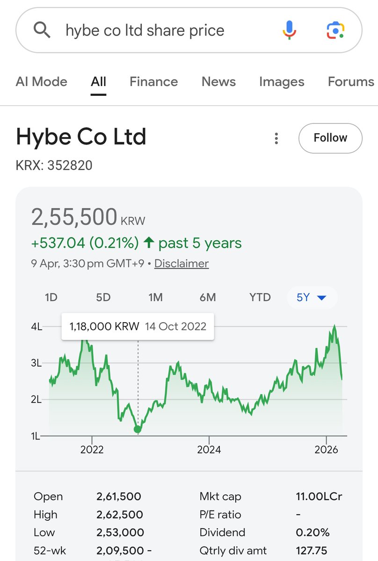The image size is (378, 561).
Task: Go to the News tab
Action: pyautogui.click(x=218, y=82)
